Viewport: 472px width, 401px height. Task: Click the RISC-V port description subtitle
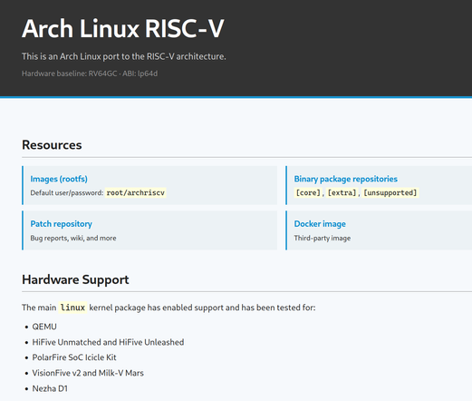tap(124, 56)
